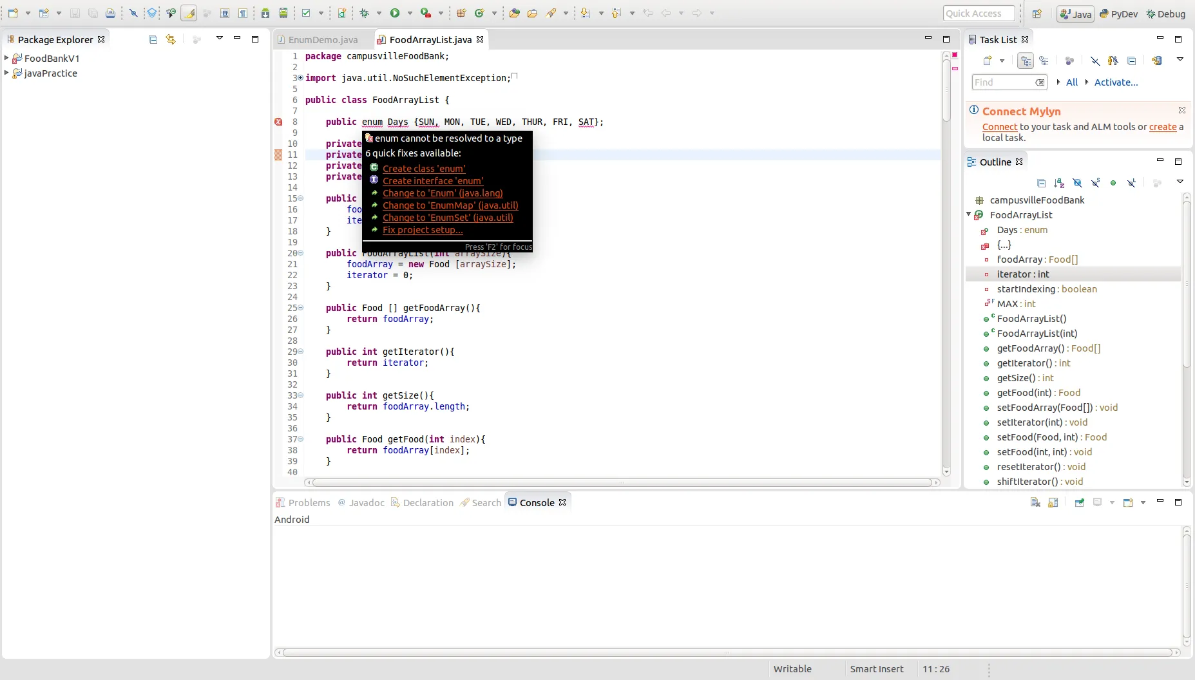Screen dimensions: 1195x680
Task: Choose quick fix Change to 'Enum' (java.lang)
Action: pos(443,193)
